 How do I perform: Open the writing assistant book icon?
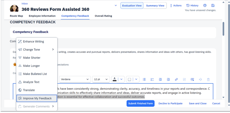coord(192,80)
